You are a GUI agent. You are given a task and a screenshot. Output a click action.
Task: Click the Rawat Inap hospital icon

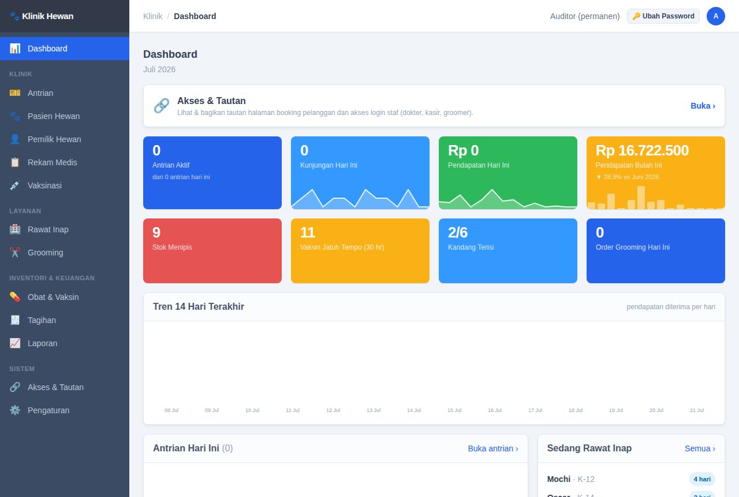(15, 229)
